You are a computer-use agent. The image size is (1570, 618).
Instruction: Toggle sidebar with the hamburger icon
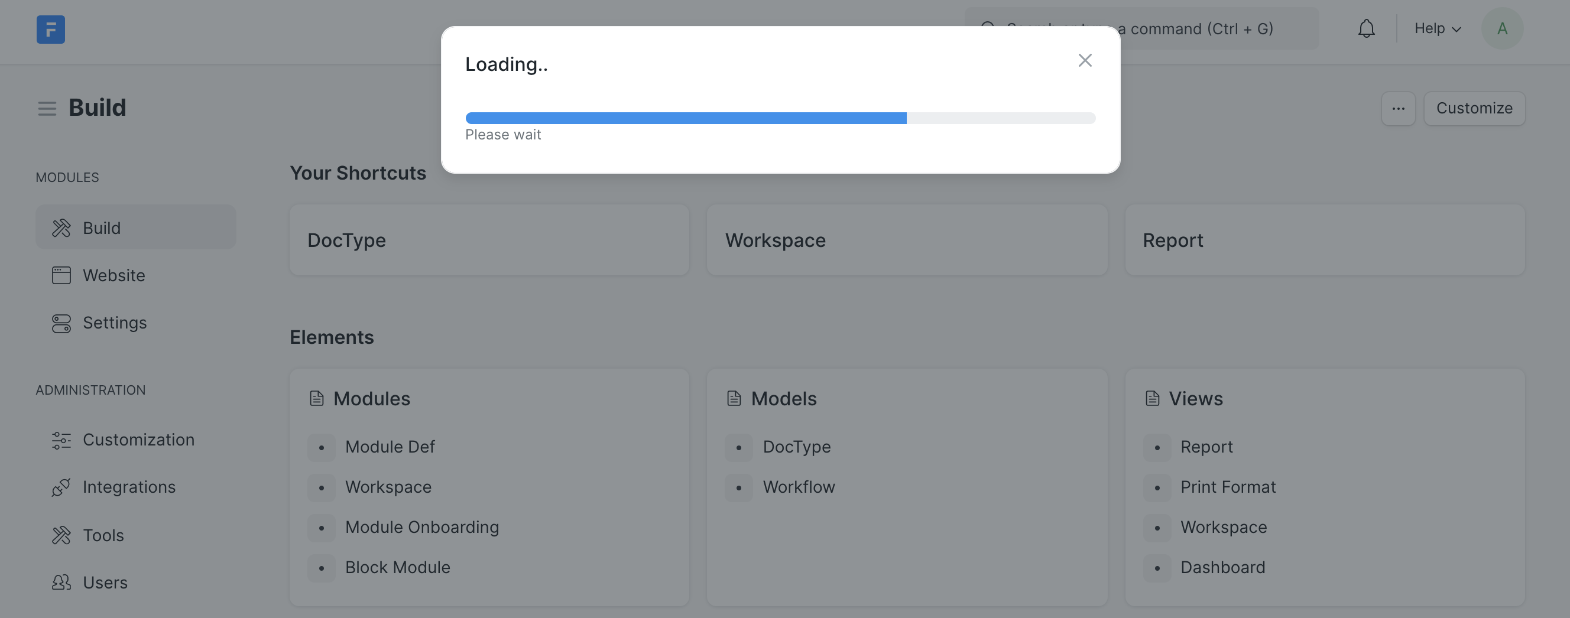(47, 109)
